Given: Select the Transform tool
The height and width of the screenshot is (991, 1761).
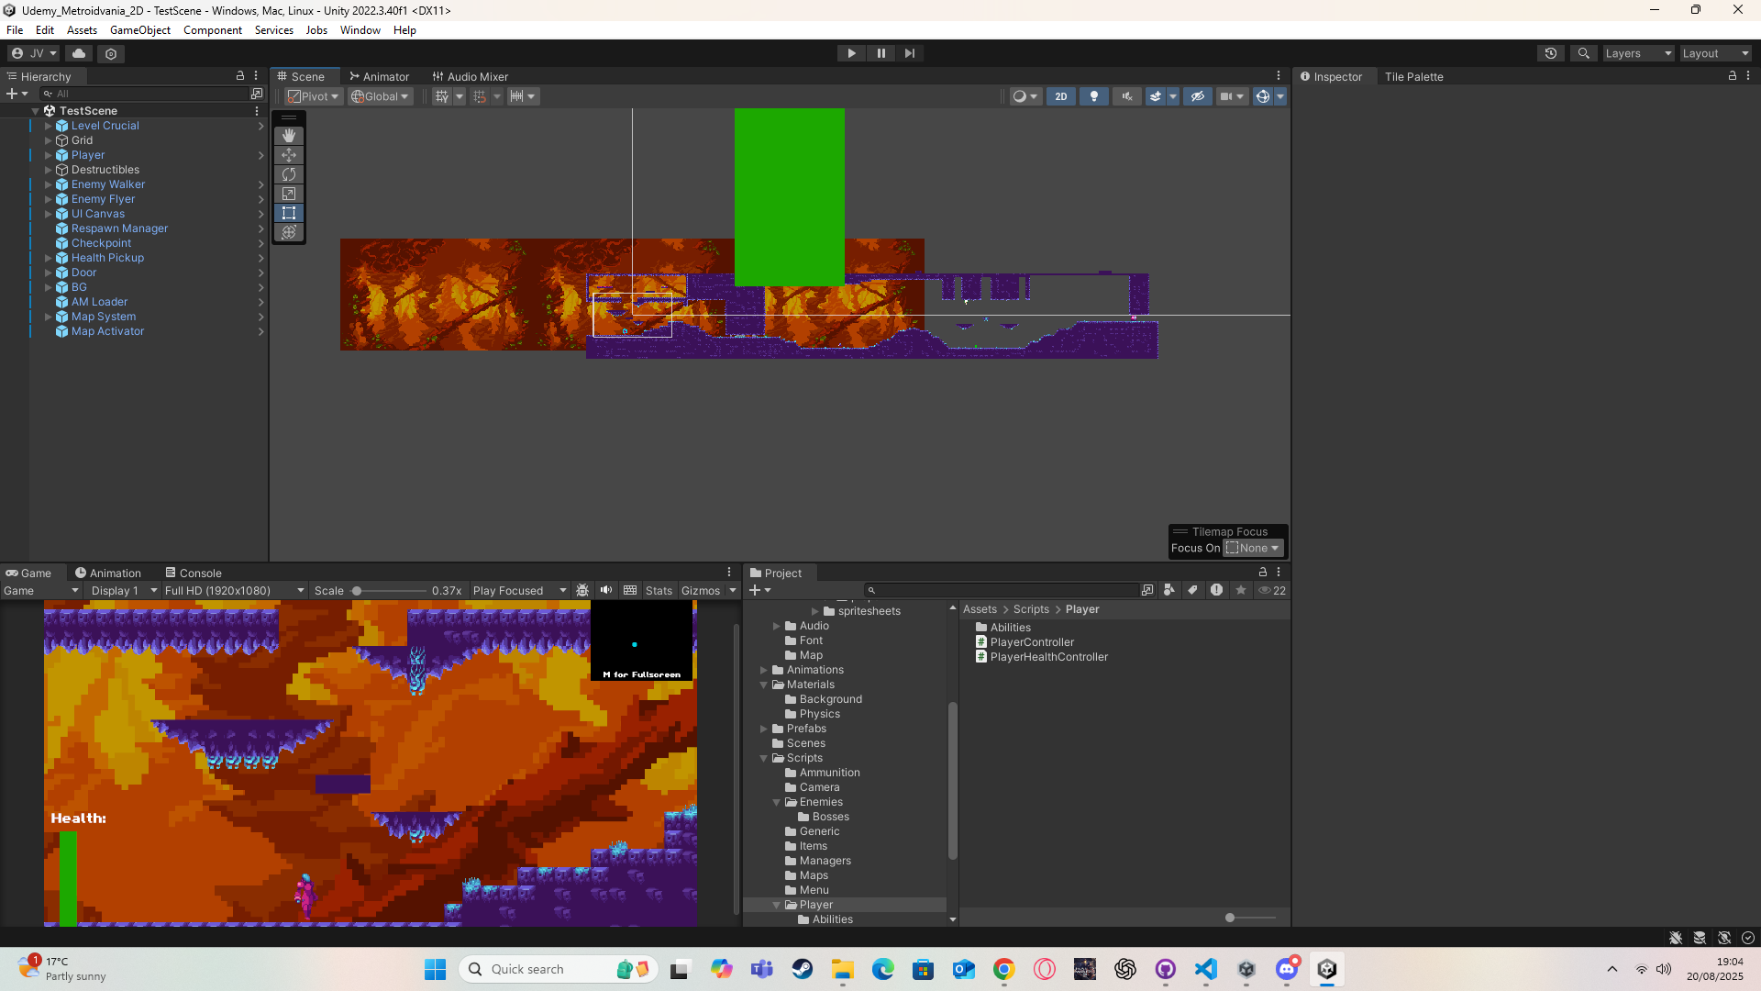Looking at the screenshot, I should (289, 232).
